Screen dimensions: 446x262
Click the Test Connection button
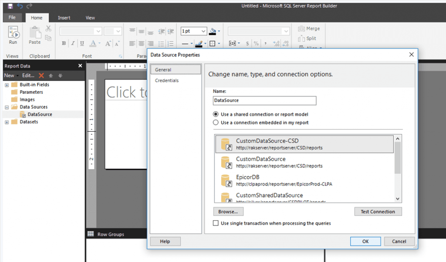click(378, 212)
